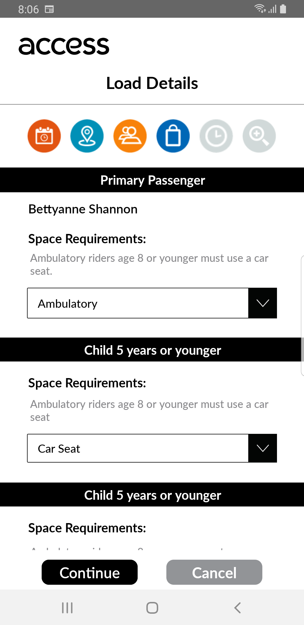Go back using the navigation arrow
This screenshot has width=304, height=625.
coord(237,608)
